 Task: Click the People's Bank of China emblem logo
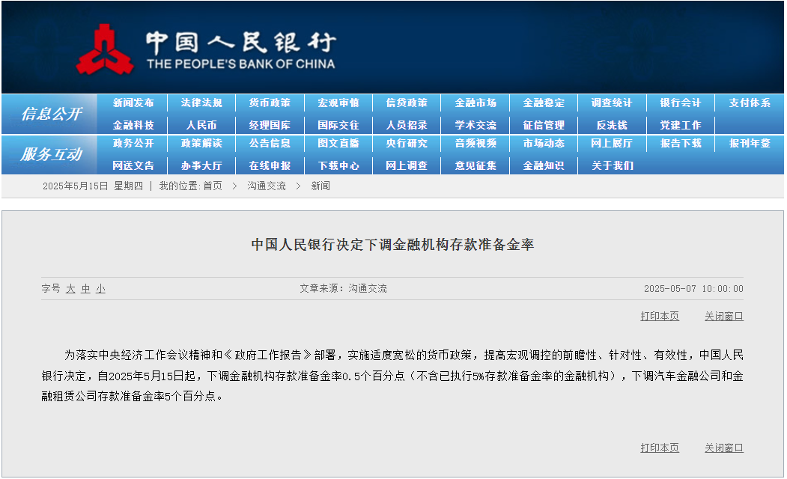[x=107, y=46]
